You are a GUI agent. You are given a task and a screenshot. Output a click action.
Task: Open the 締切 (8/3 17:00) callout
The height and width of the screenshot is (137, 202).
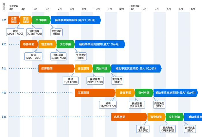click(70, 80)
